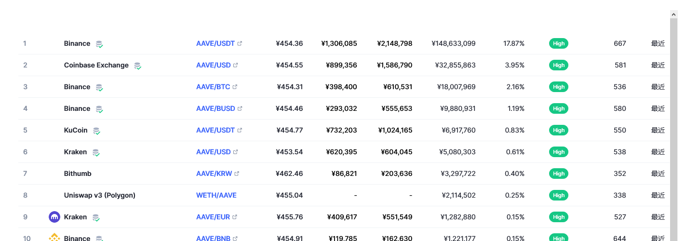Viewport: 699px width, 241px height.
Task: Open the AAVE/BTC trading pair link
Action: pyautogui.click(x=214, y=87)
